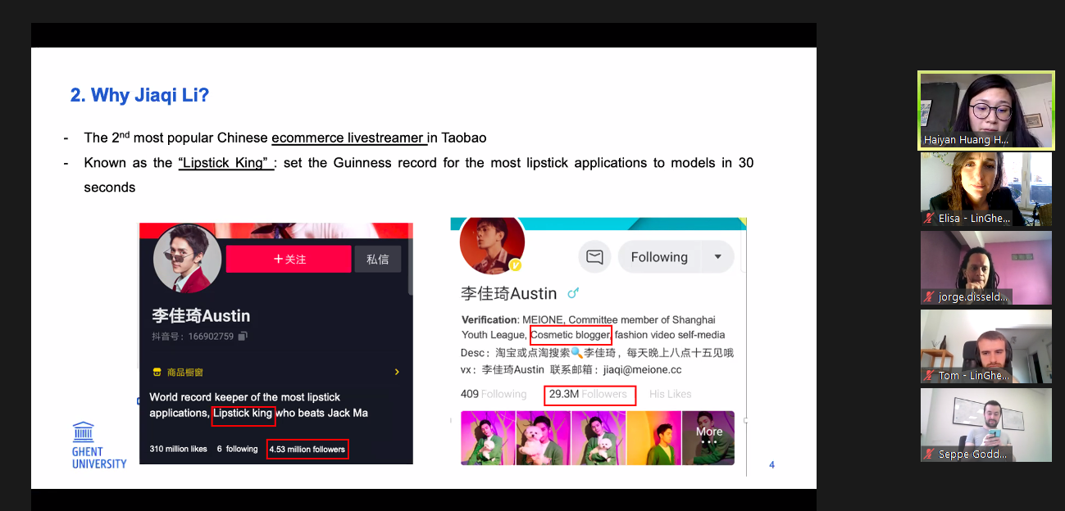Click the slide page number 4
Image resolution: width=1065 pixels, height=511 pixels.
click(x=771, y=465)
